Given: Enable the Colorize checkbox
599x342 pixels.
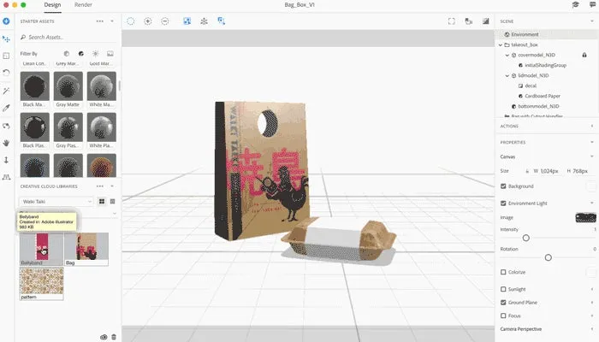Looking at the screenshot, I should point(503,272).
